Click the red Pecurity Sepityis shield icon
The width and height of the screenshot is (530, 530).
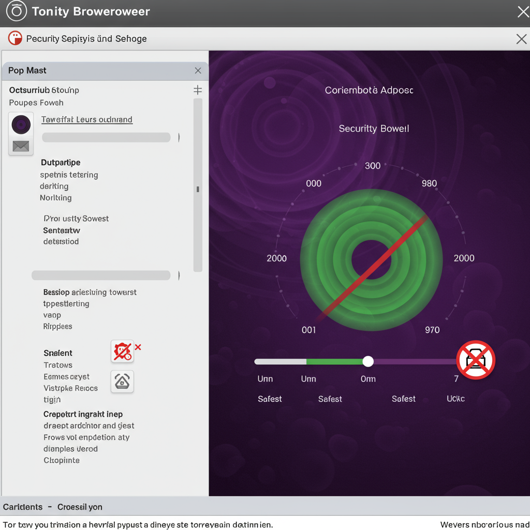point(15,38)
